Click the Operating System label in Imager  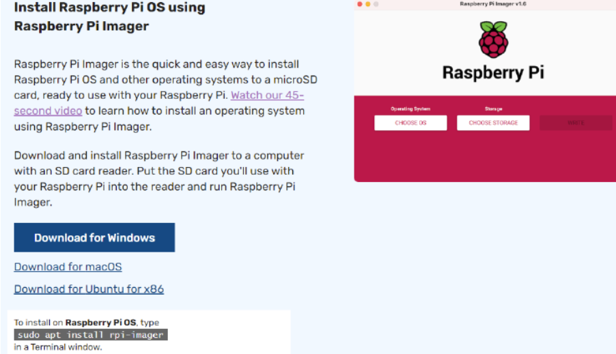[x=410, y=108]
